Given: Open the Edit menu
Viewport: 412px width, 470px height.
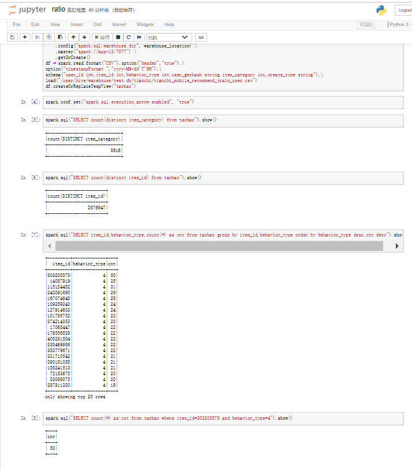Looking at the screenshot, I should point(35,25).
